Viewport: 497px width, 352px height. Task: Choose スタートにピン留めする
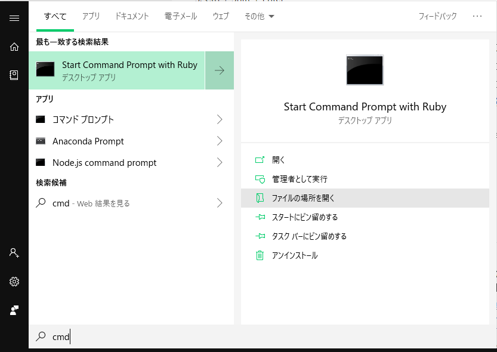tap(365, 217)
